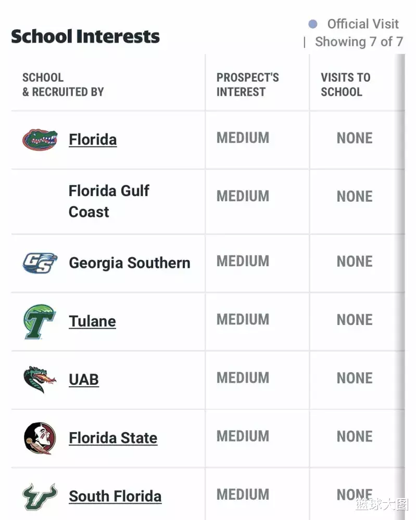Screen dimensions: 416x520
Task: Click the Showing 7 of 7 text
Action: pyautogui.click(x=359, y=42)
